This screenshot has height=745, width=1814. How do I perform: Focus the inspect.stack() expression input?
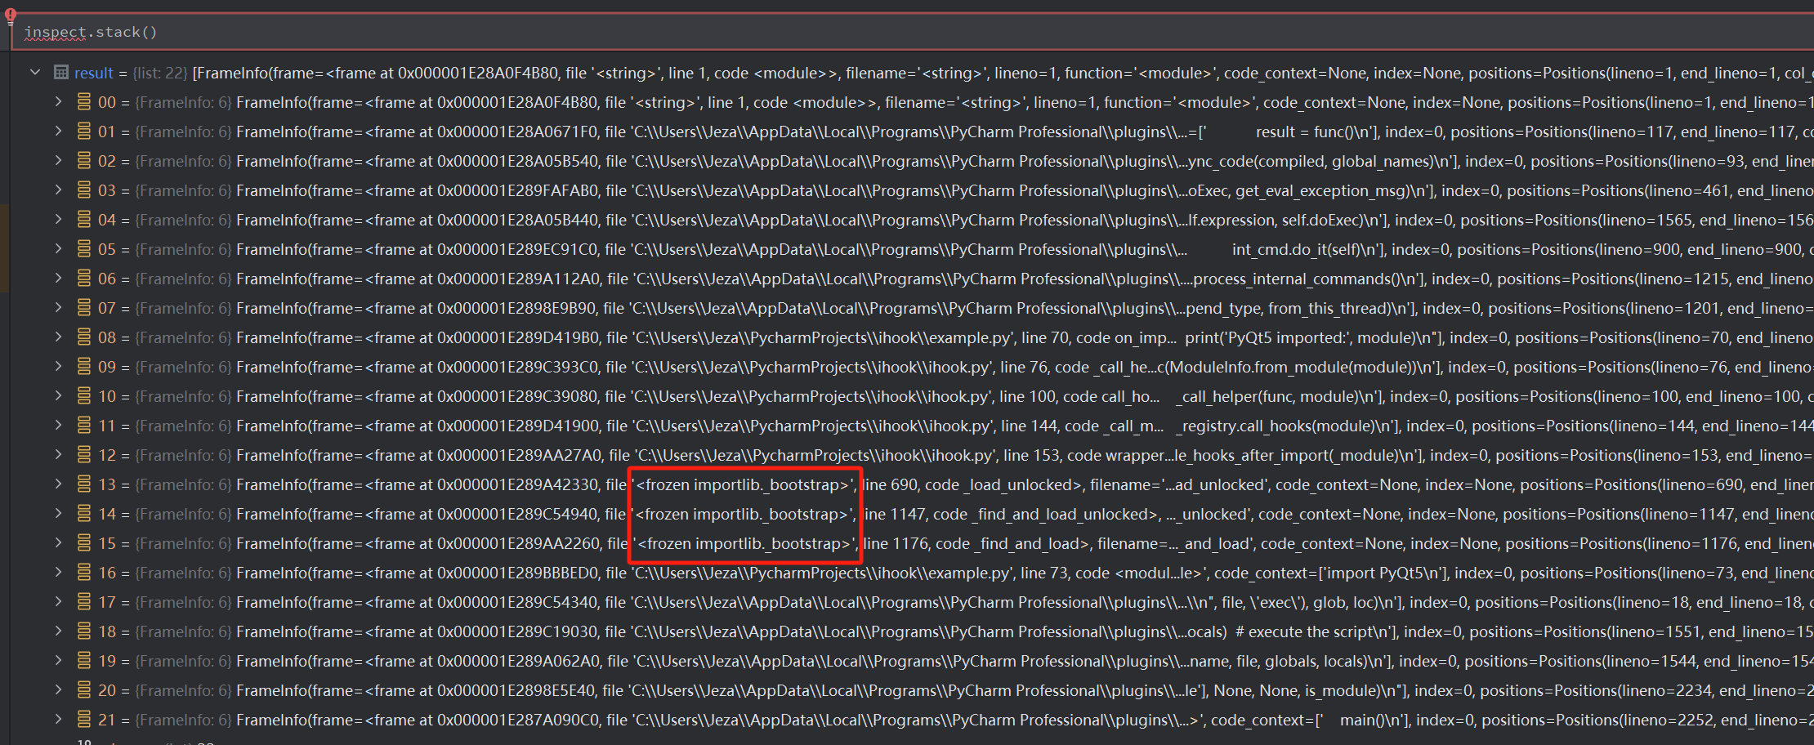(490, 33)
